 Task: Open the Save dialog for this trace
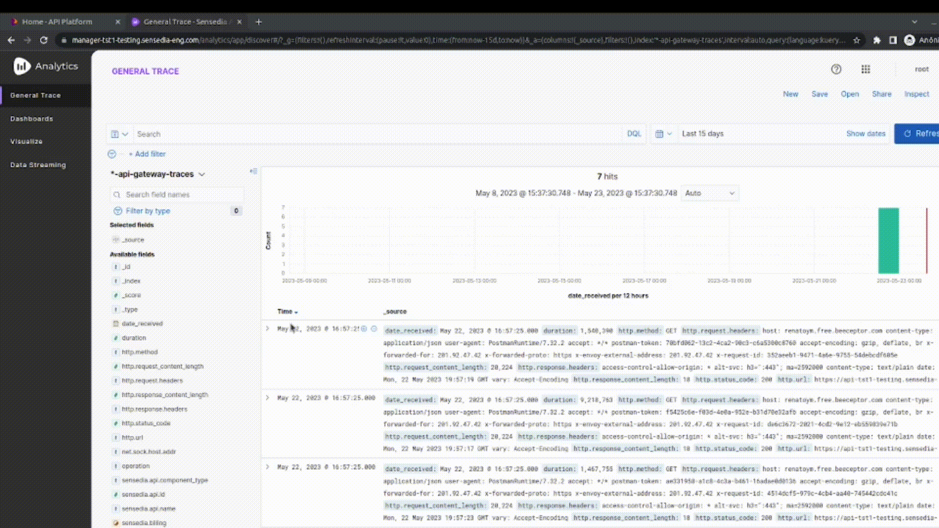820,93
